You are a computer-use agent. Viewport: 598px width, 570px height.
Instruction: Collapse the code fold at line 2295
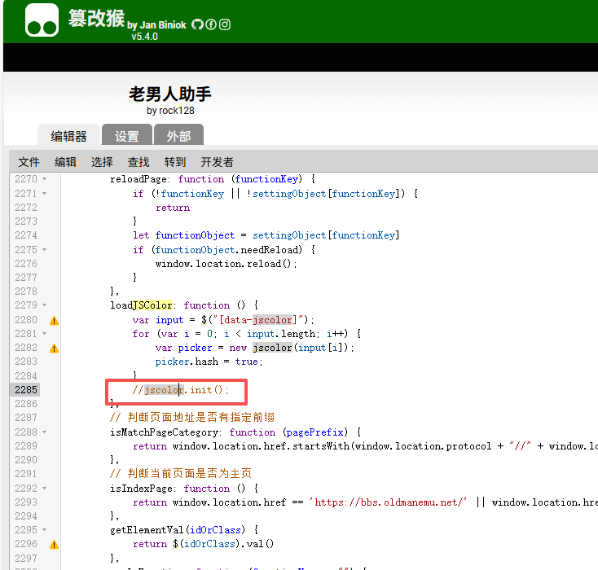(45, 529)
